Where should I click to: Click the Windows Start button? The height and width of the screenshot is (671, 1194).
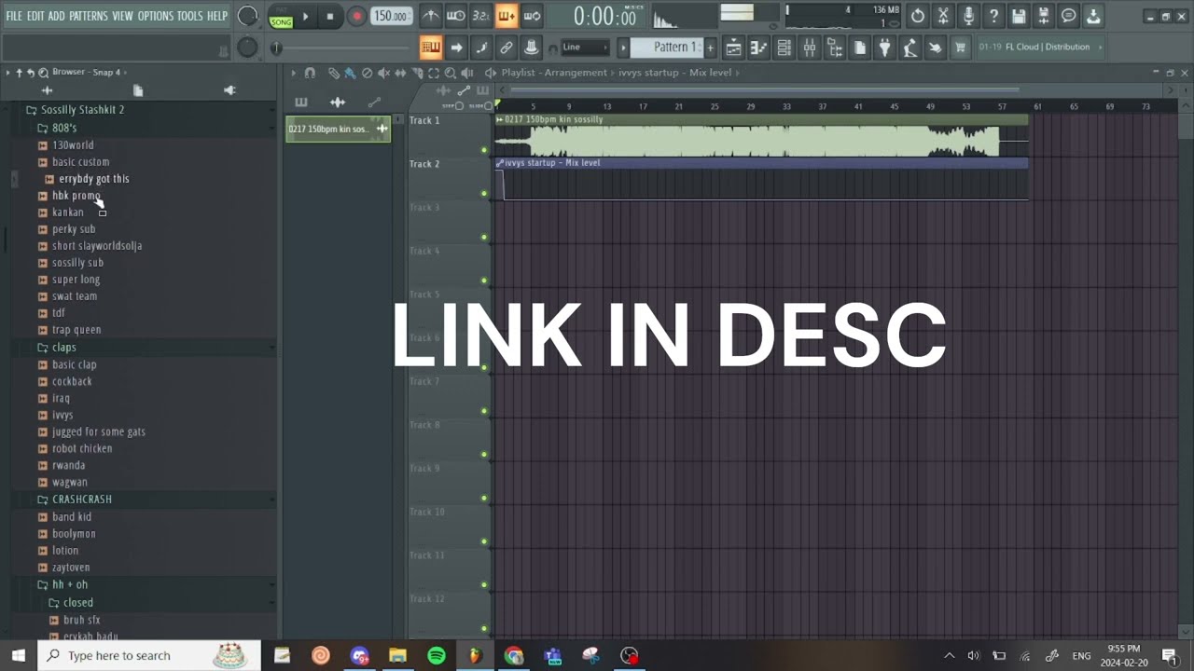pos(18,655)
